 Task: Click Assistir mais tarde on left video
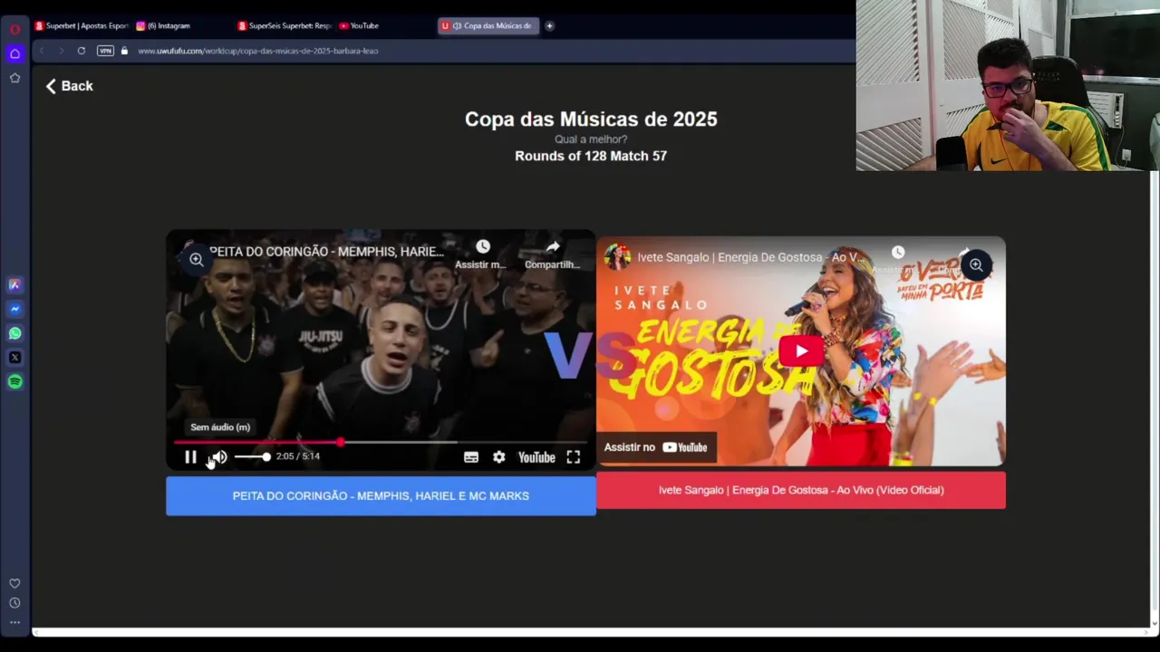pos(482,254)
